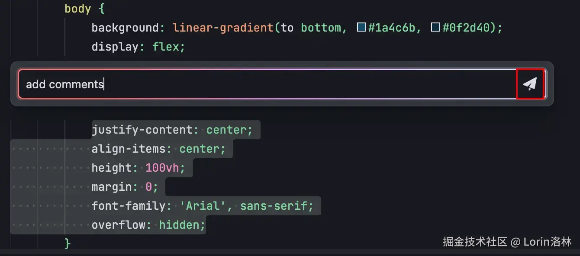Viewport: 580px width, 256px height.
Task: Click inside the 'add comments' prompt field
Action: point(260,84)
